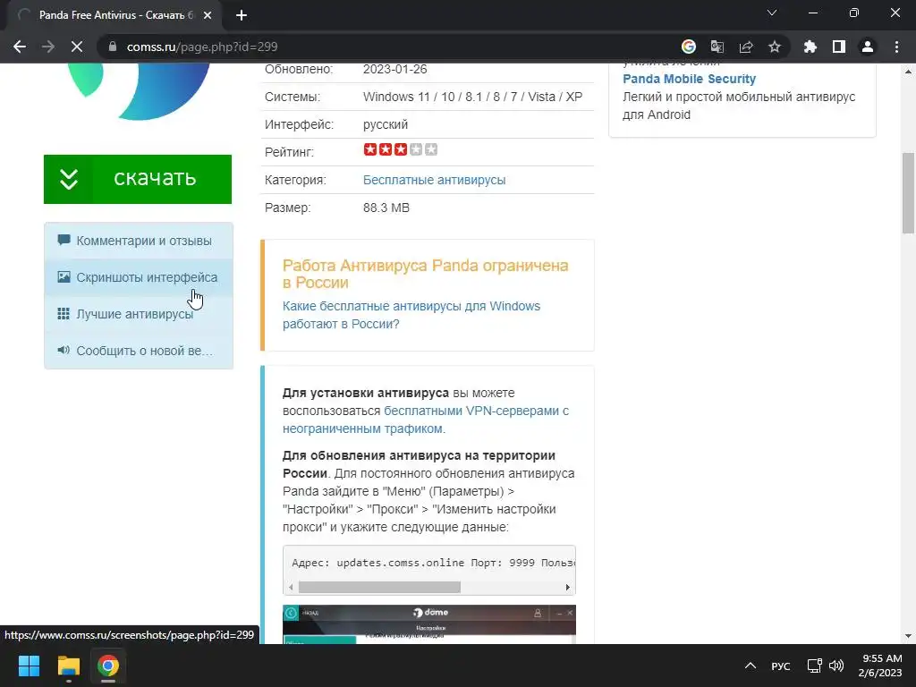The height and width of the screenshot is (687, 916).
Task: Open the Chrome extensions puzzle icon
Action: (x=810, y=47)
